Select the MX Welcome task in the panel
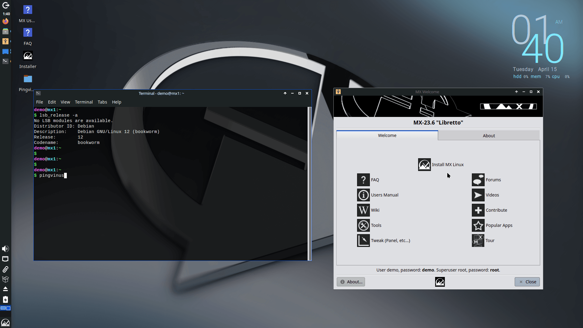This screenshot has width=583, height=328. (x=5, y=41)
